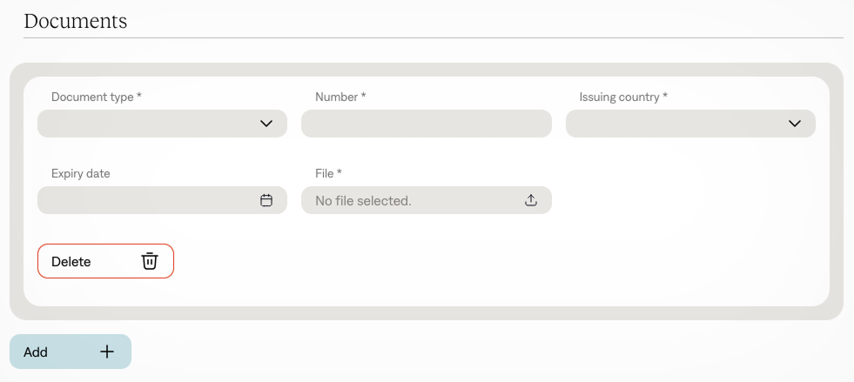854x382 pixels.
Task: Focus the Number input field
Action: 426,124
